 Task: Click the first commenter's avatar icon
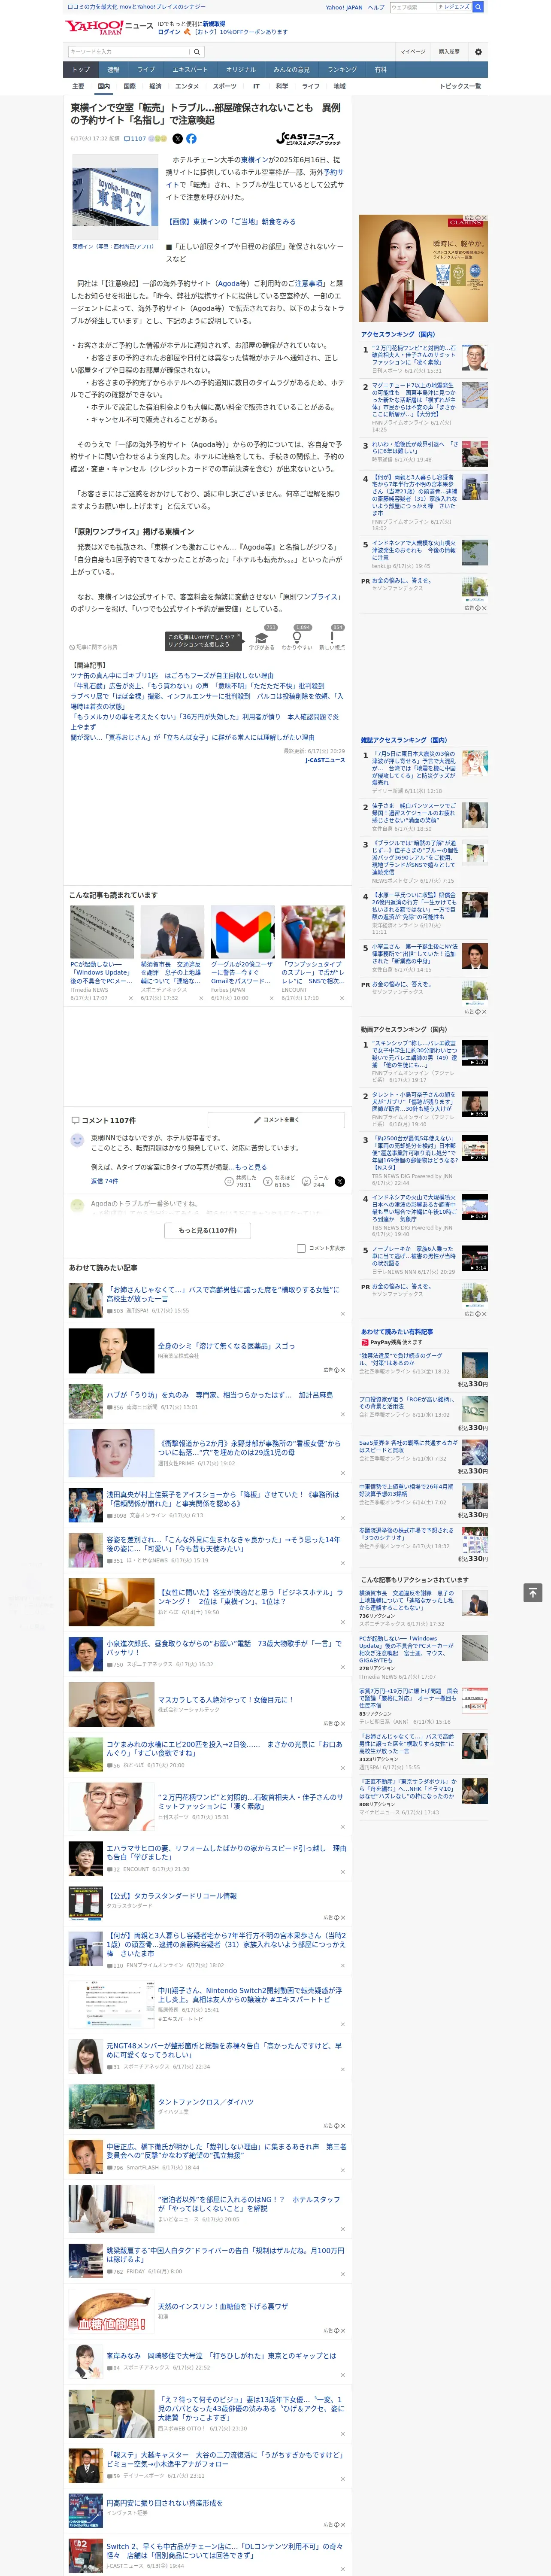[x=77, y=1140]
